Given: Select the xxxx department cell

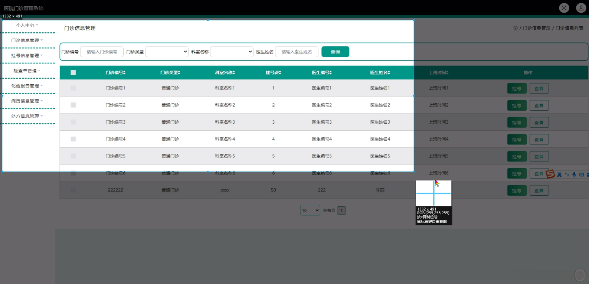Looking at the screenshot, I should click(x=225, y=190).
